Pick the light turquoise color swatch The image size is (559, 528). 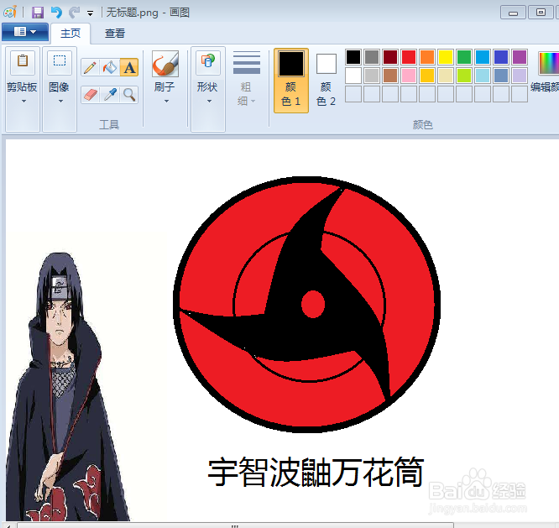[x=483, y=76]
